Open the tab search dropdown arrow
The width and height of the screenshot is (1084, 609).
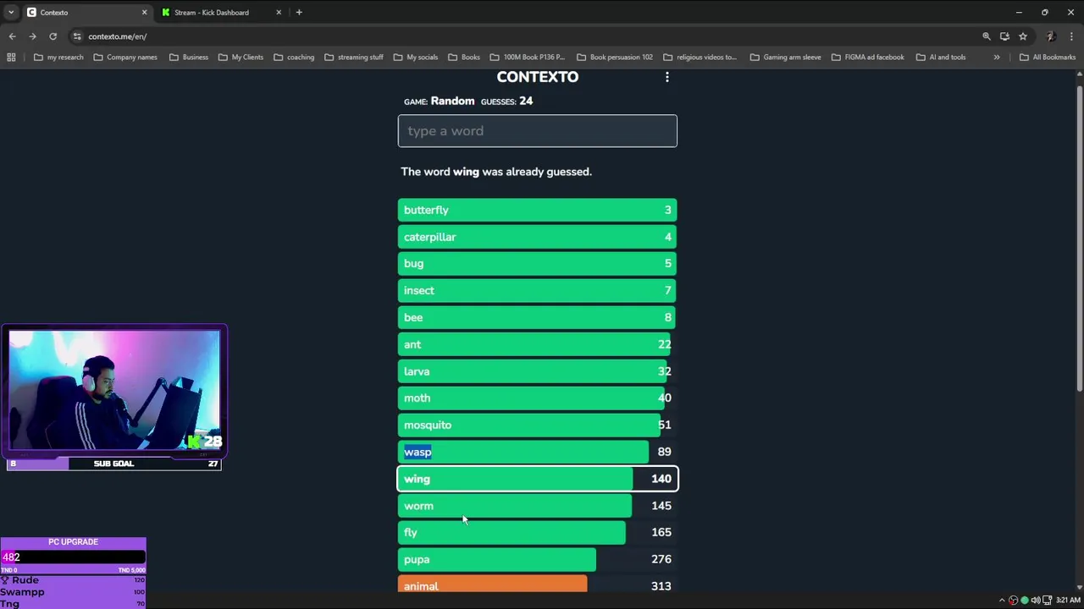(x=10, y=13)
